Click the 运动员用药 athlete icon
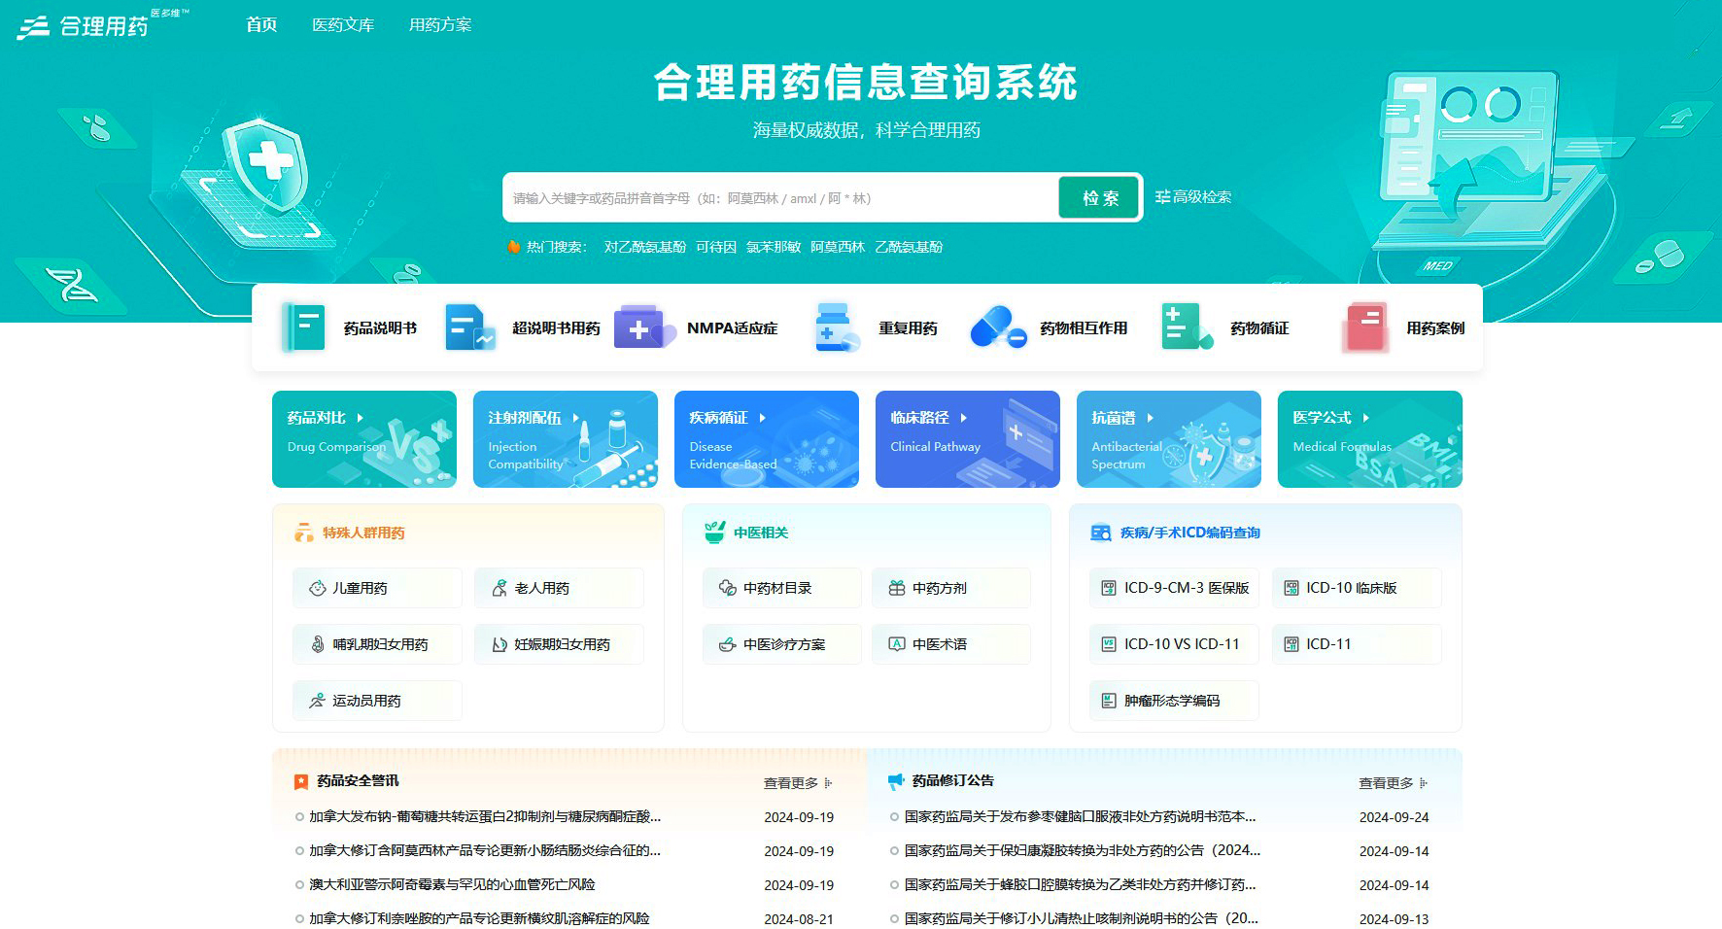This screenshot has height=929, width=1722. pyautogui.click(x=317, y=701)
